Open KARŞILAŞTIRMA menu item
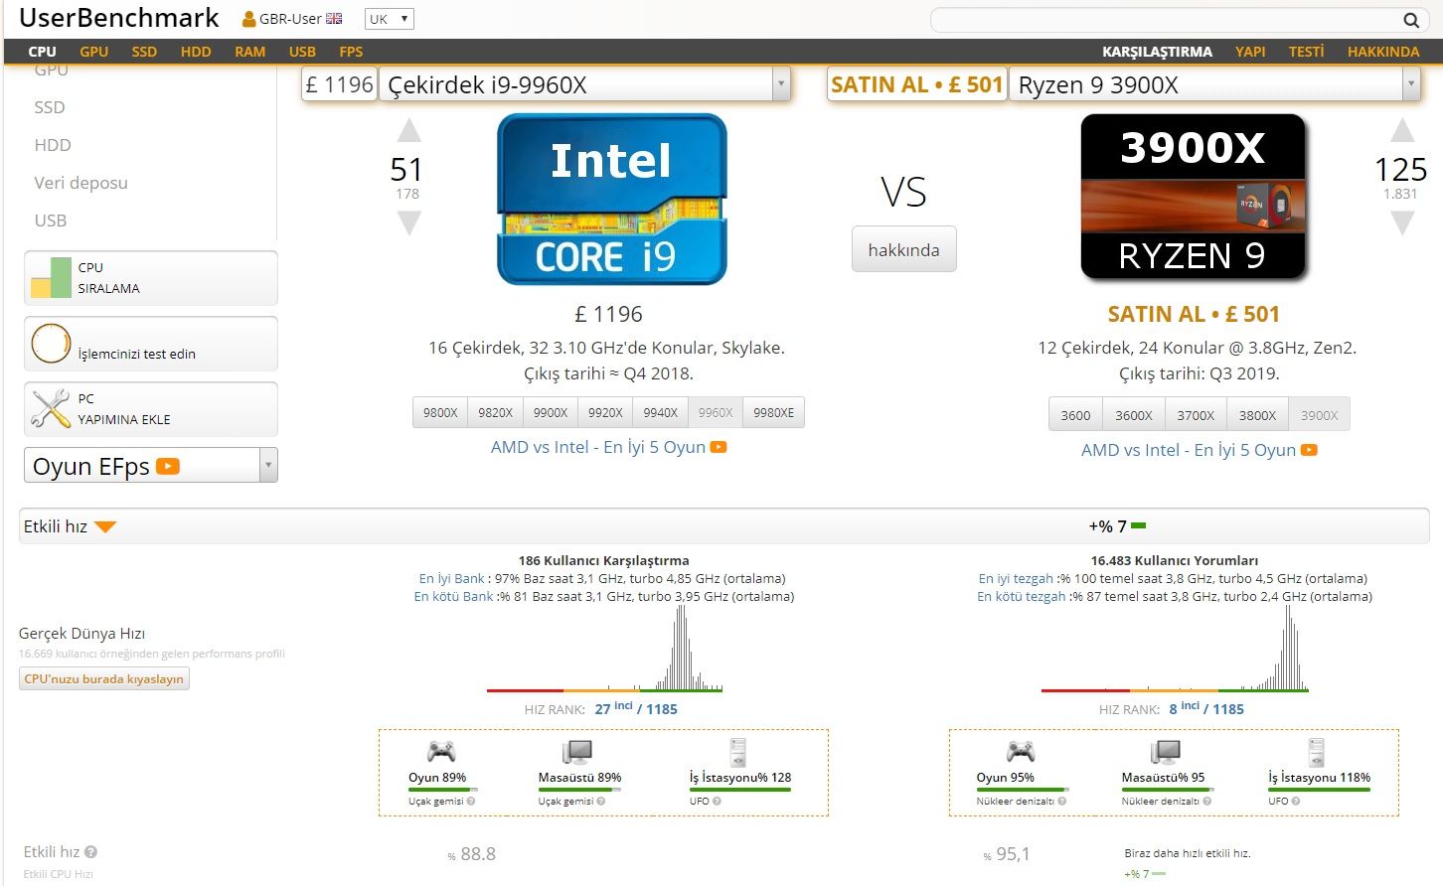This screenshot has height=886, width=1443. [1157, 52]
